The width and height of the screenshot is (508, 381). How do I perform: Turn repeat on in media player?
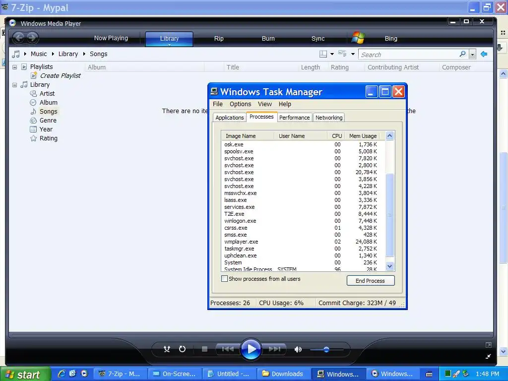click(x=183, y=349)
